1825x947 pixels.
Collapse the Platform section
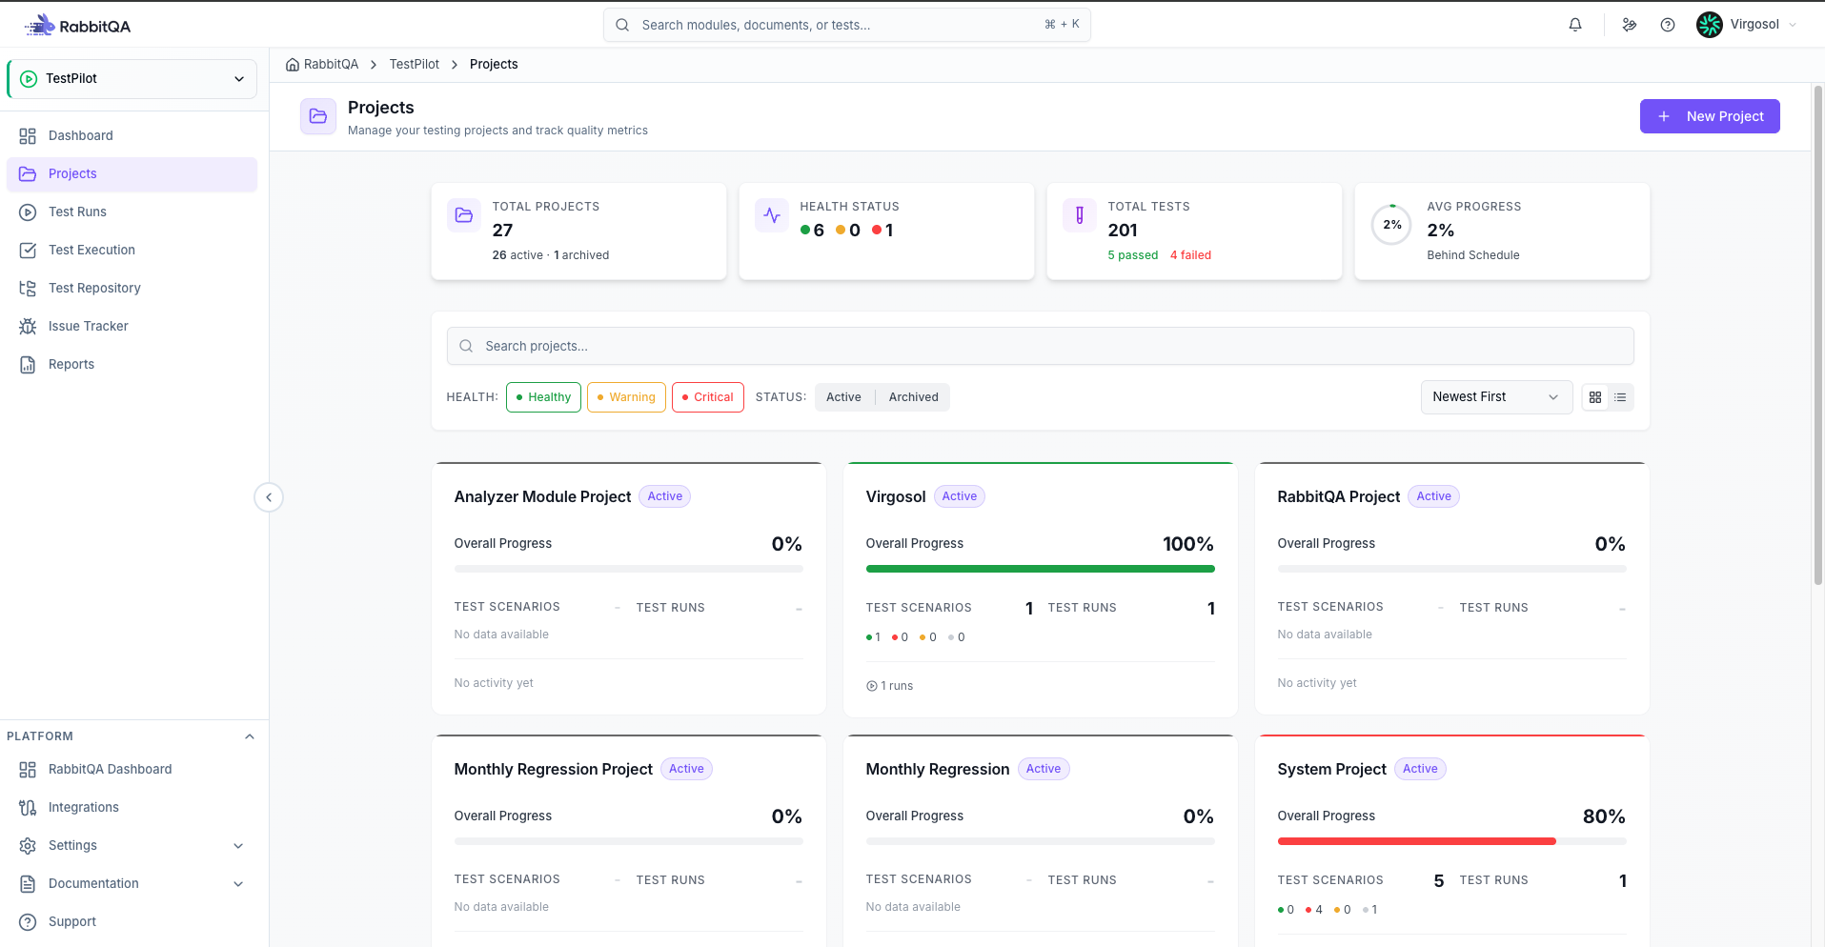250,736
